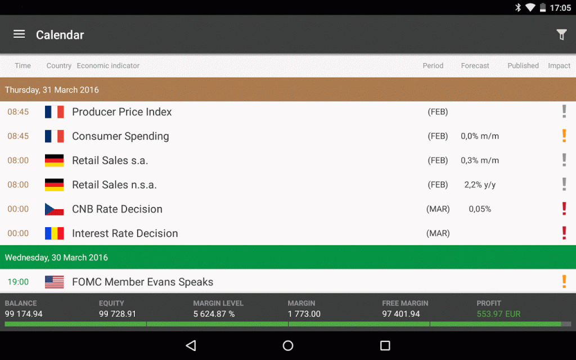Viewport: 576px width, 360px height.
Task: Tap the German flag beside Retail Sales s.a.
Action: tap(55, 160)
